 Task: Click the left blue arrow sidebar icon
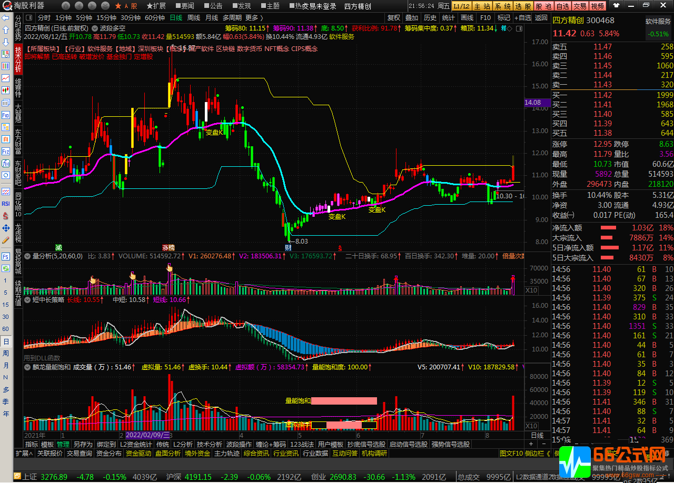tap(6, 18)
